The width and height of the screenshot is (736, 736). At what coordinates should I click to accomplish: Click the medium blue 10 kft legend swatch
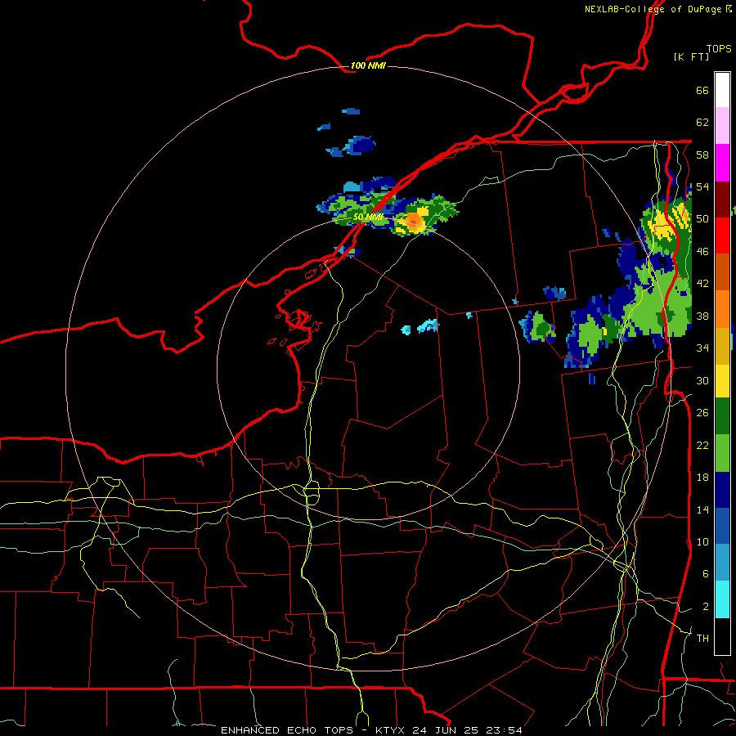click(722, 526)
